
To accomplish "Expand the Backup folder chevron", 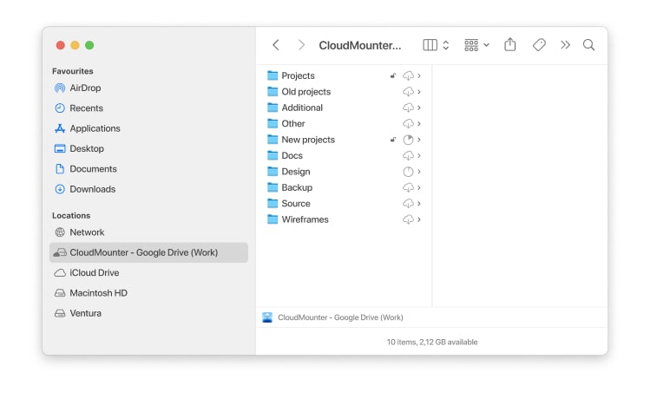I will (419, 187).
